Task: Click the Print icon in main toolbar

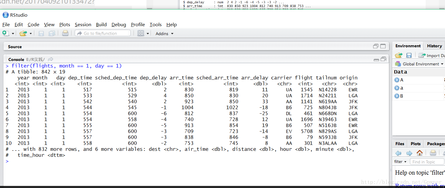Action: [x=65, y=33]
